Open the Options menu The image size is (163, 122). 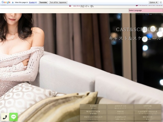coord(153,2)
